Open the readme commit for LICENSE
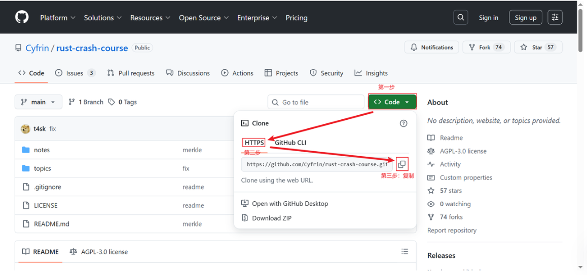Viewport: 587px width, 275px height. click(x=193, y=206)
